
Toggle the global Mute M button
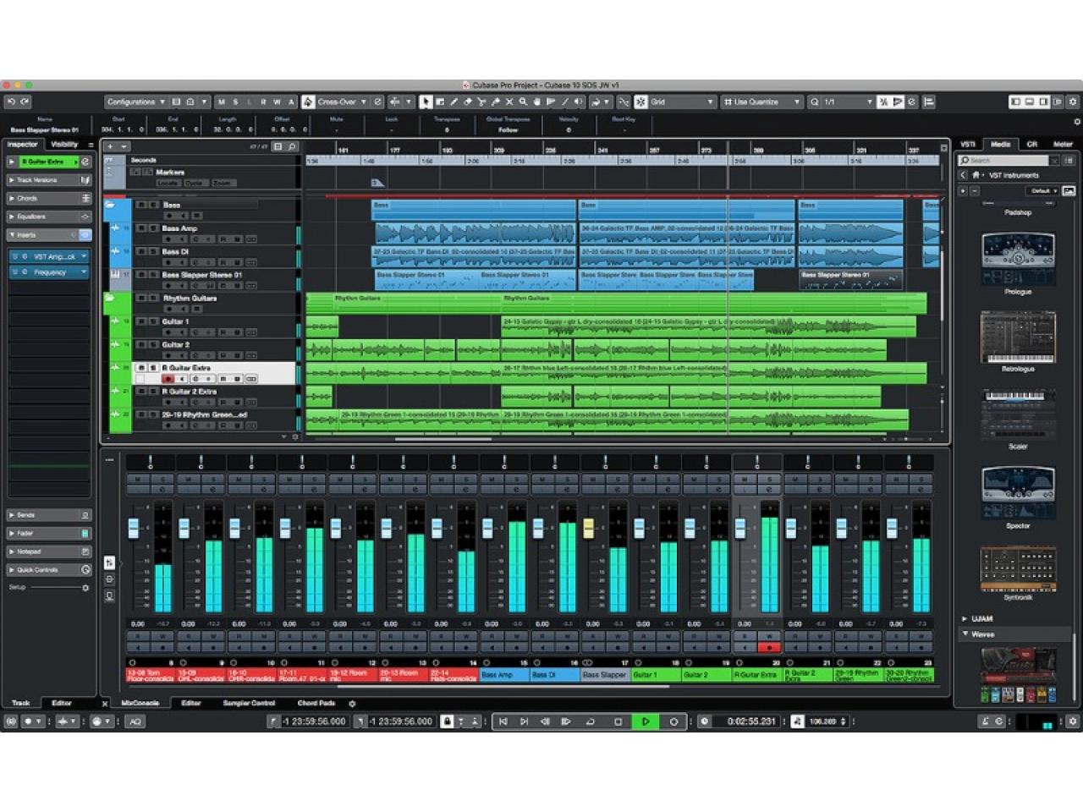[222, 101]
